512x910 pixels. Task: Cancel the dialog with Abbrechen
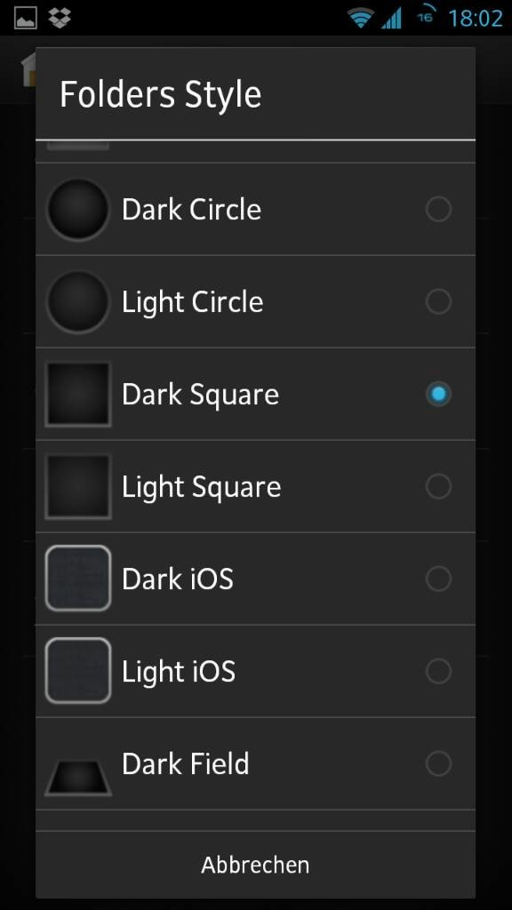click(x=255, y=865)
